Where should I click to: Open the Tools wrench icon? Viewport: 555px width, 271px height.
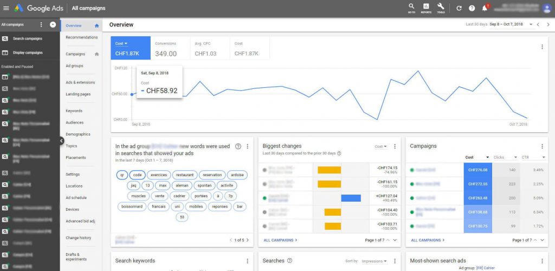point(441,8)
